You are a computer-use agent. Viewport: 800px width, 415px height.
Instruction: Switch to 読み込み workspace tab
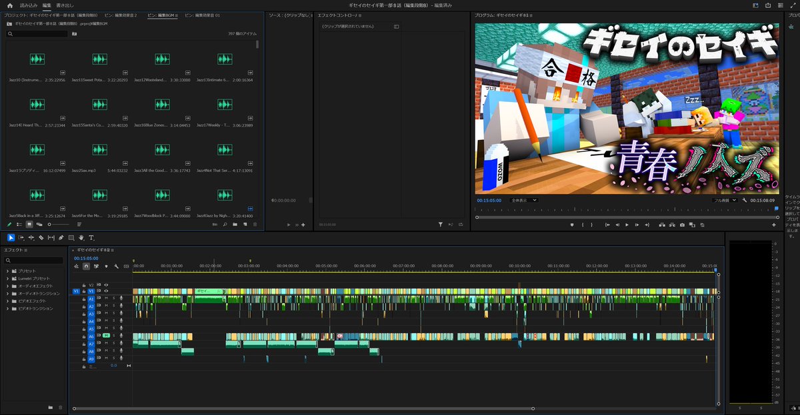[x=29, y=5]
